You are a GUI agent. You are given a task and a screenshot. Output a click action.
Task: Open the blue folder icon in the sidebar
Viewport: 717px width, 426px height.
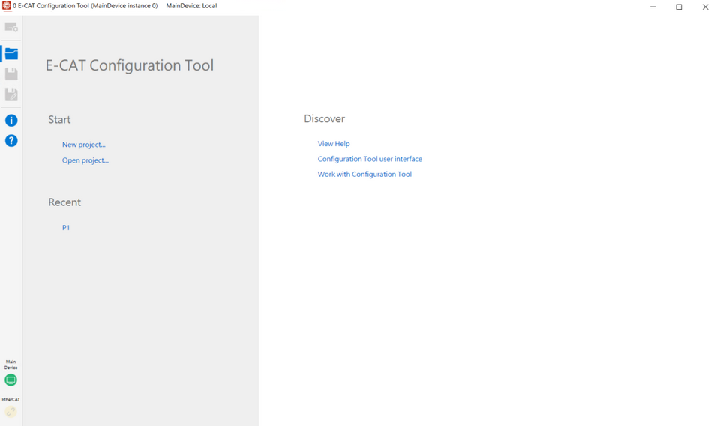(x=11, y=53)
